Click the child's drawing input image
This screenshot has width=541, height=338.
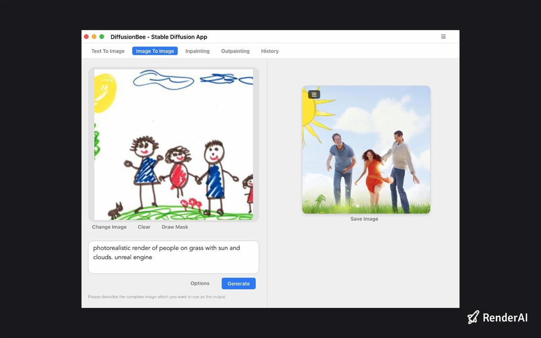(174, 144)
